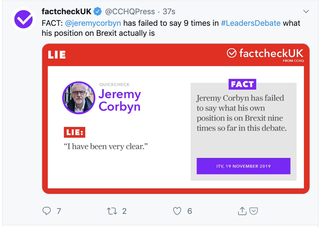This screenshot has width=319, height=227.
Task: Click the Jeremy Corbyn circular photo
Action: pos(79,98)
